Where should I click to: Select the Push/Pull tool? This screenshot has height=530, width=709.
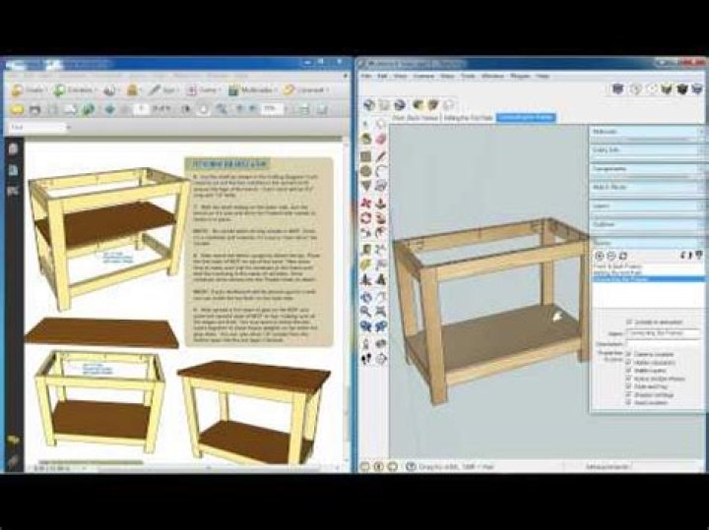click(x=381, y=204)
